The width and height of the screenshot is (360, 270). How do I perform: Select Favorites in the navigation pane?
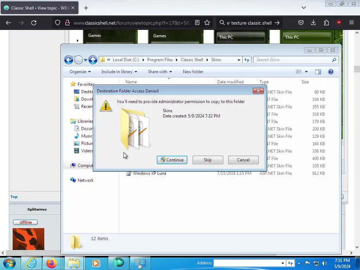point(82,84)
